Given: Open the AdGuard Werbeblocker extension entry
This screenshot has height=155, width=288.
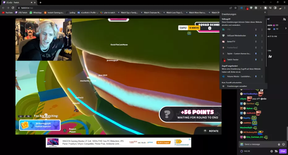Looking at the screenshot, I should pos(237,36).
